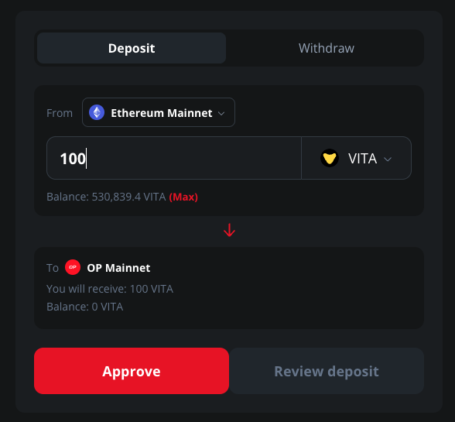
Task: Open the Ethereum Mainnet network selector
Action: tap(159, 112)
